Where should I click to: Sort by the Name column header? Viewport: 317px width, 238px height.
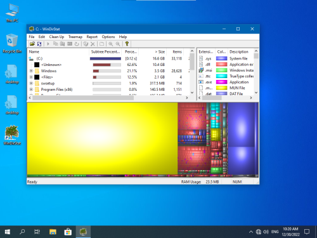click(x=58, y=52)
